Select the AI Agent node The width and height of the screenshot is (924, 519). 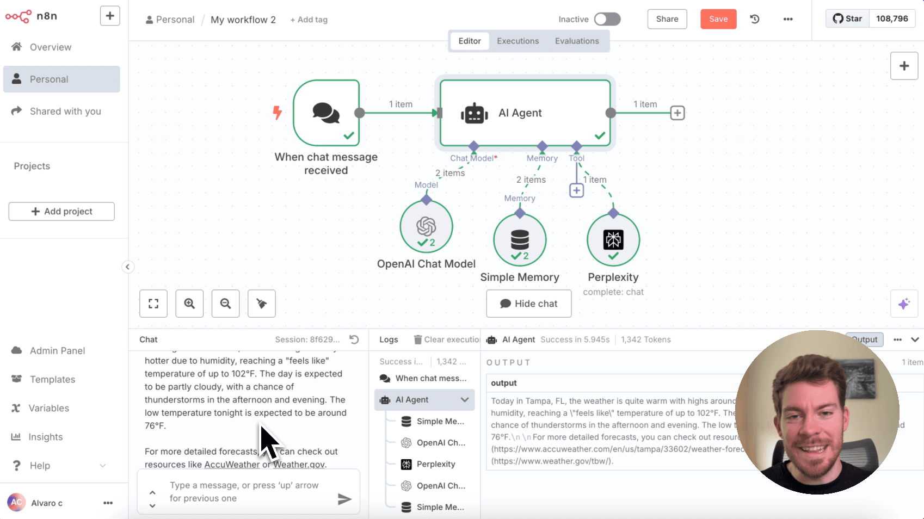[x=525, y=113]
